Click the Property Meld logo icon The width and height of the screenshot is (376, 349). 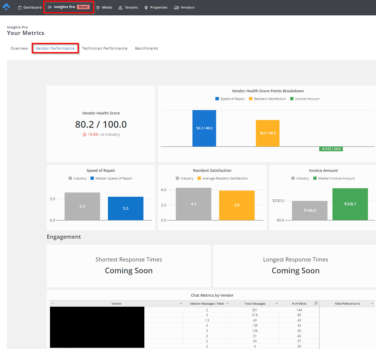point(6,7)
